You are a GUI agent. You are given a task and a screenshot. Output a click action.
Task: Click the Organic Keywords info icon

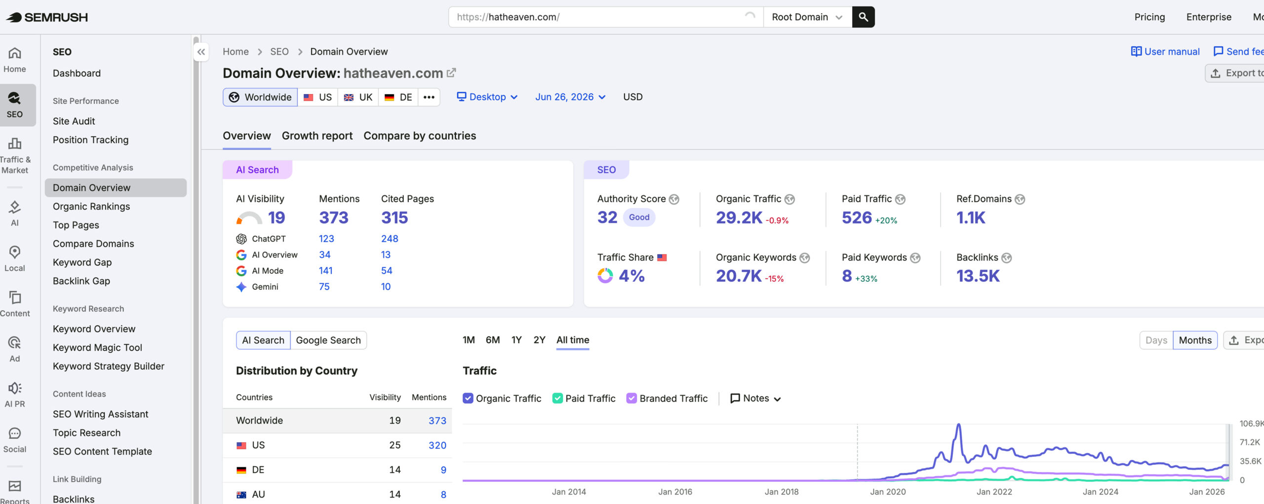coord(805,258)
